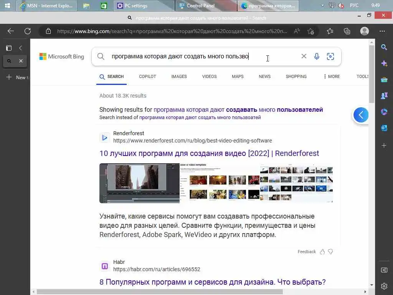This screenshot has width=393, height=295.
Task: Open File Explorer from the taskbar
Action: [86, 5]
